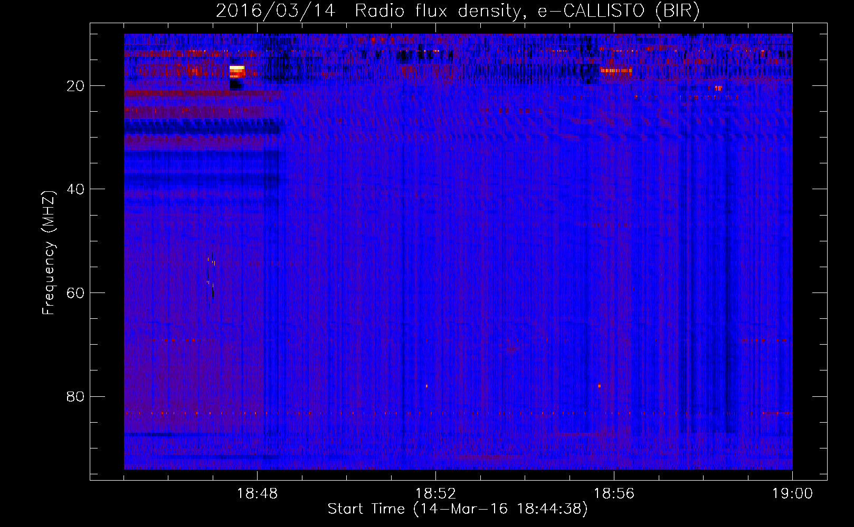The width and height of the screenshot is (854, 527).
Task: Click the orange burst streak just after 18:56
Action: coord(616,70)
